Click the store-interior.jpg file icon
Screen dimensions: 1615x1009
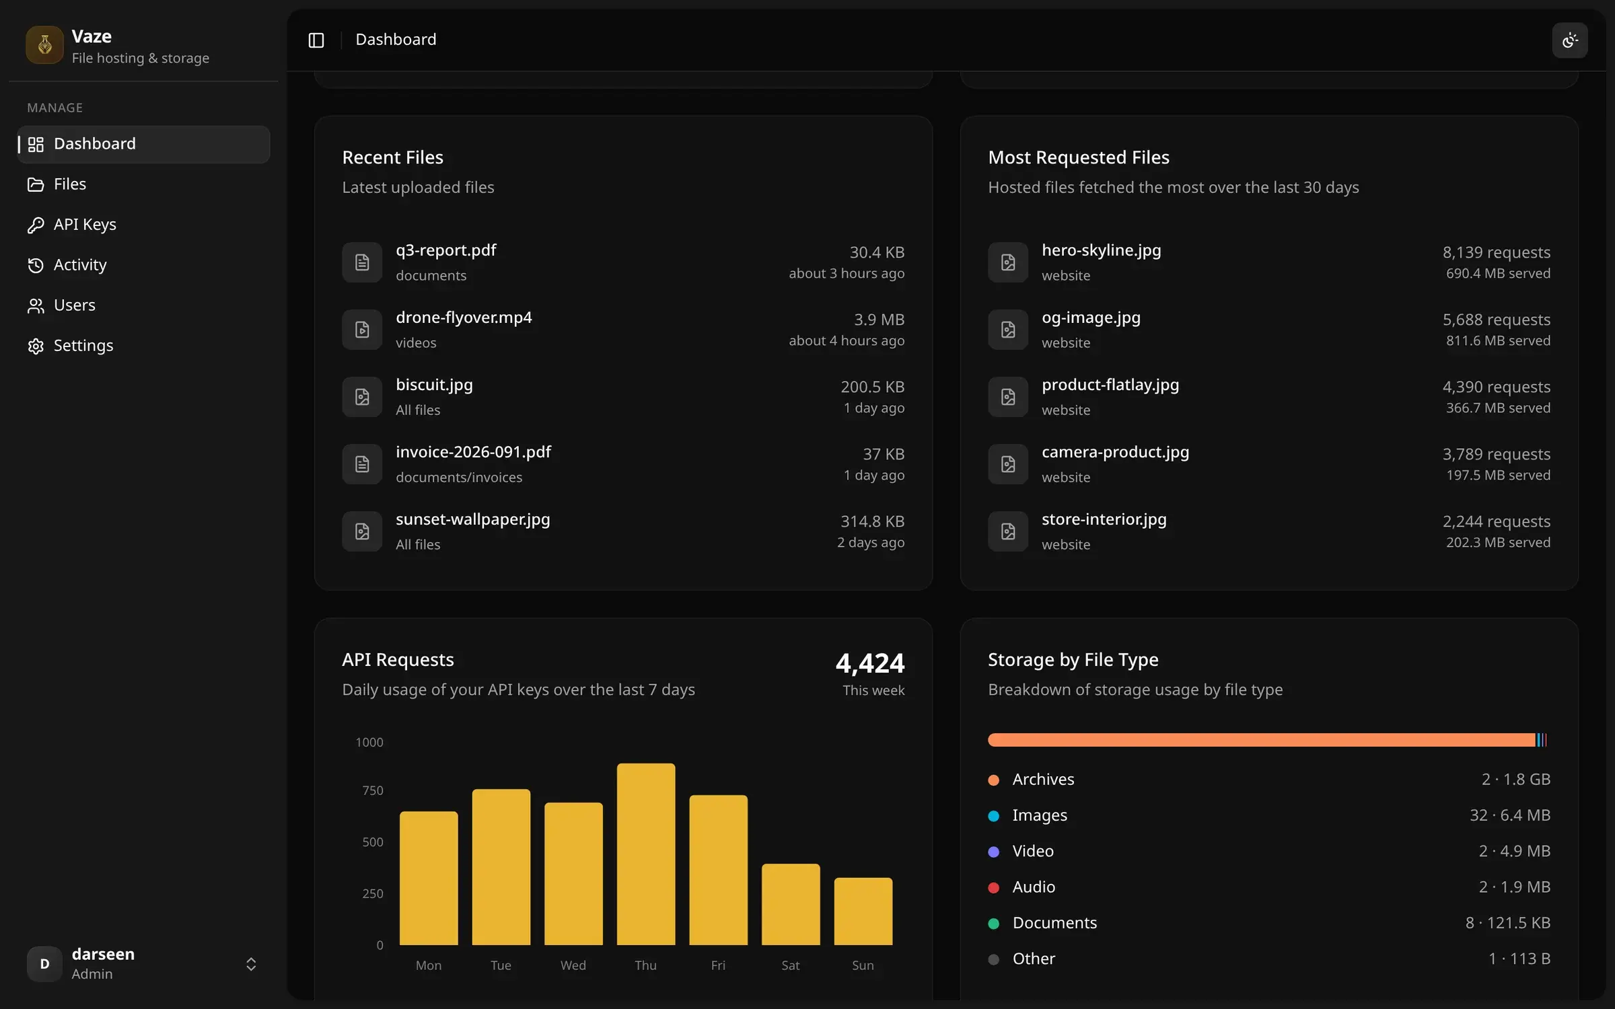click(1008, 531)
